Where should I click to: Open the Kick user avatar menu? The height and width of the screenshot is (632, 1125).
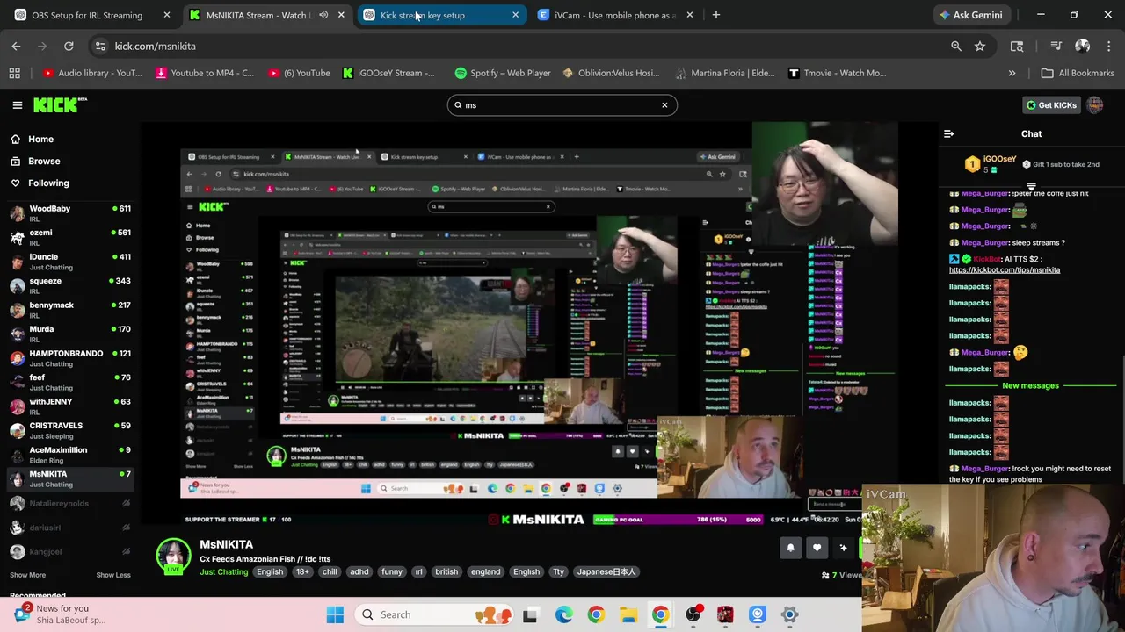point(1094,105)
